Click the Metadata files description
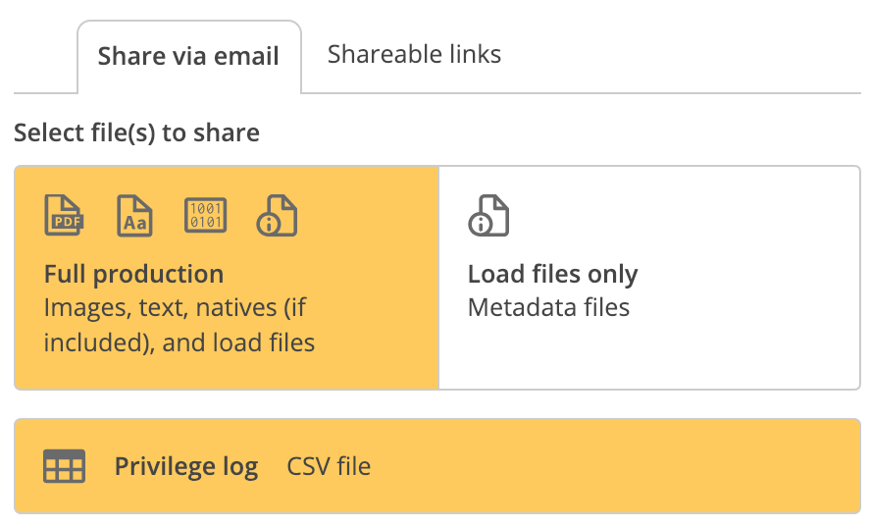871x526 pixels. point(549,307)
